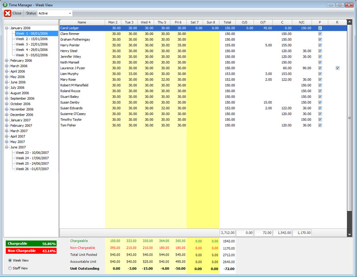The width and height of the screenshot is (357, 277).
Task: Collapse the January 2006 tree node
Action: (x=7, y=28)
